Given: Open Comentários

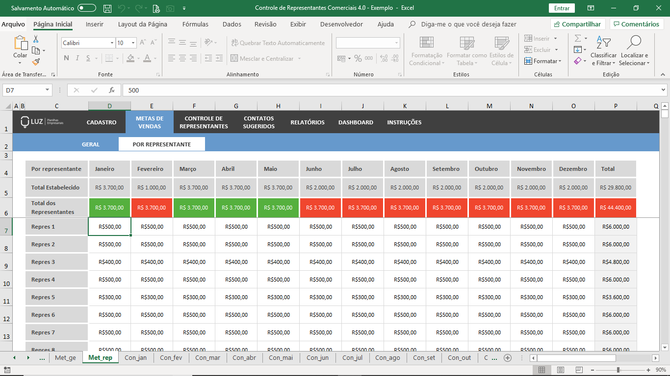Looking at the screenshot, I should tap(637, 24).
